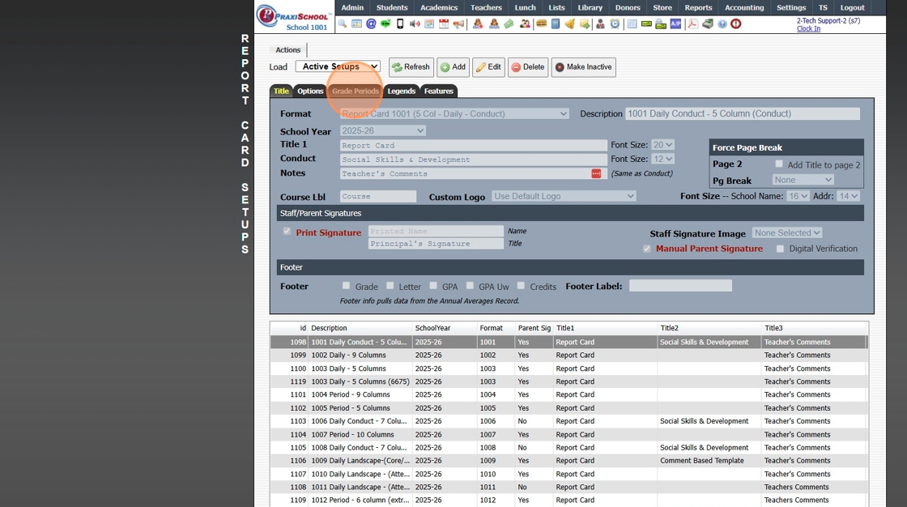The image size is (907, 507).
Task: Open the Load Active Setups dropdown
Action: [338, 66]
